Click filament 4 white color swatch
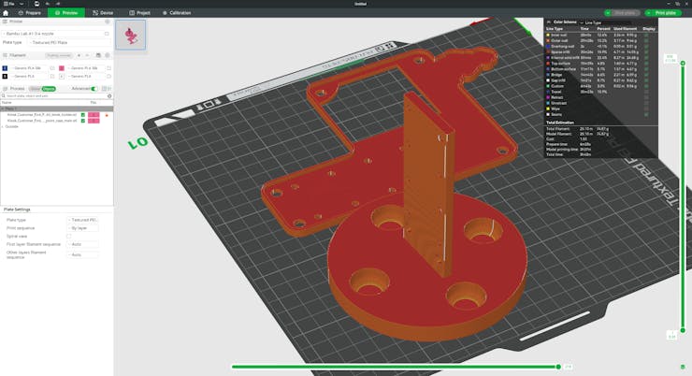The width and height of the screenshot is (692, 376). [62, 76]
